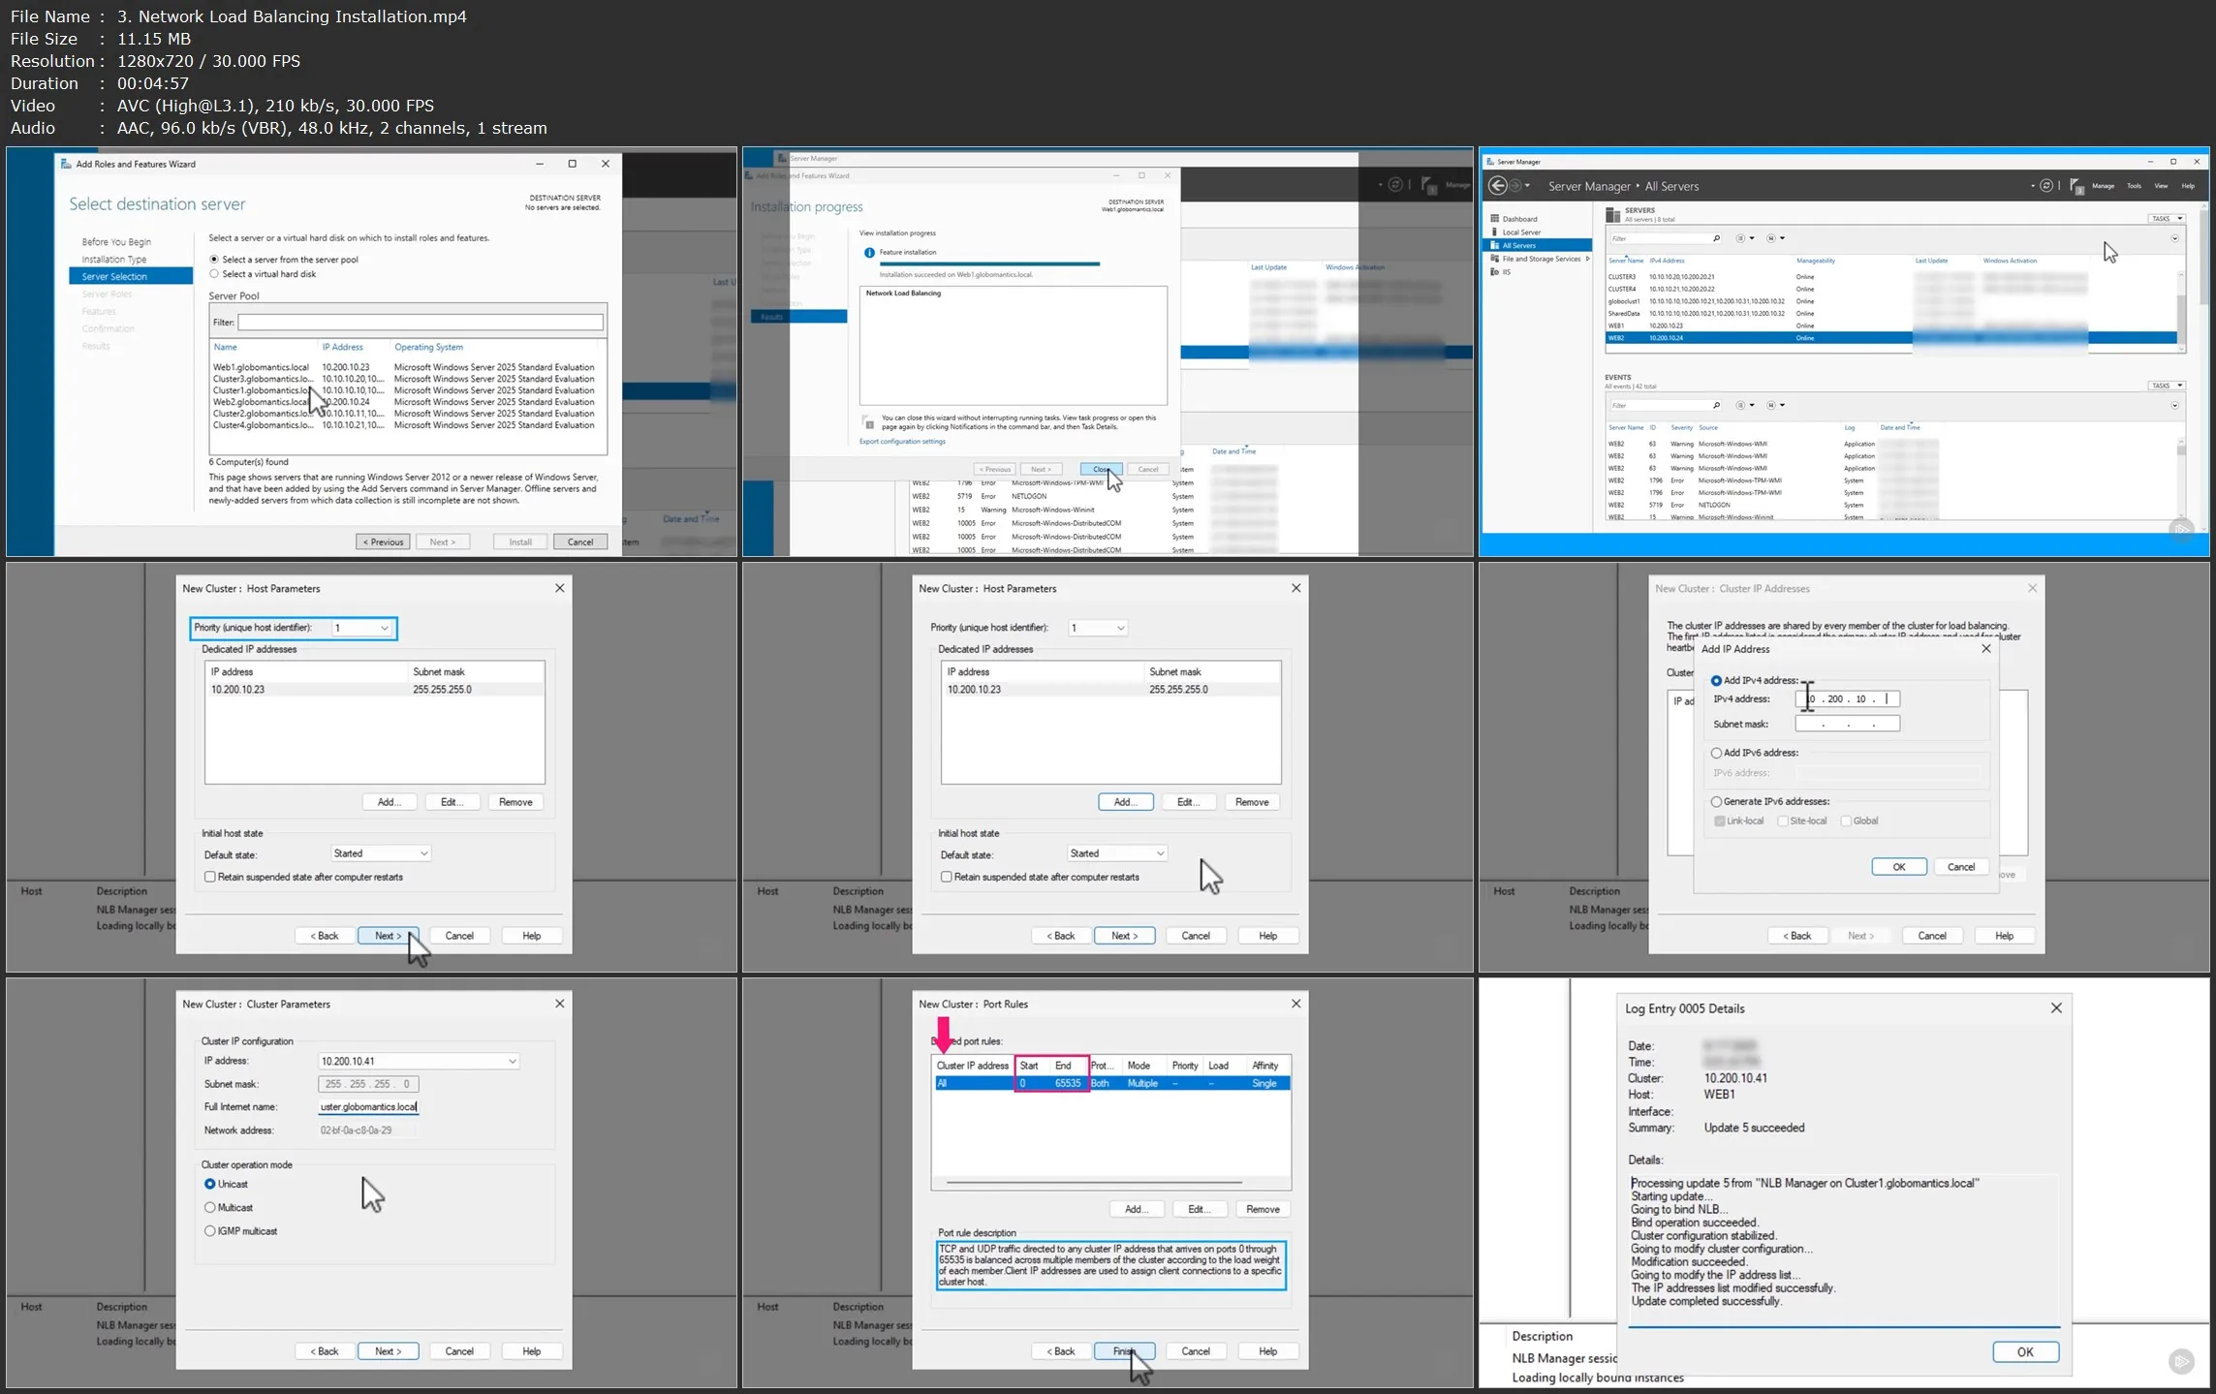
Task: Click the Add Roles and Features Wizard title icon
Action: (x=66, y=164)
